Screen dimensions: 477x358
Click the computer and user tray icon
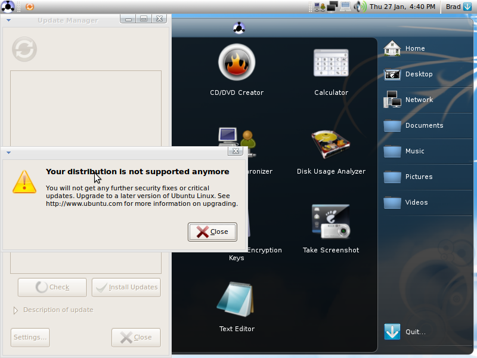coord(320,7)
